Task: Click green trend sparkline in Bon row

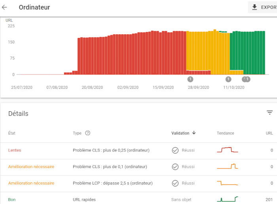Action: (x=227, y=199)
